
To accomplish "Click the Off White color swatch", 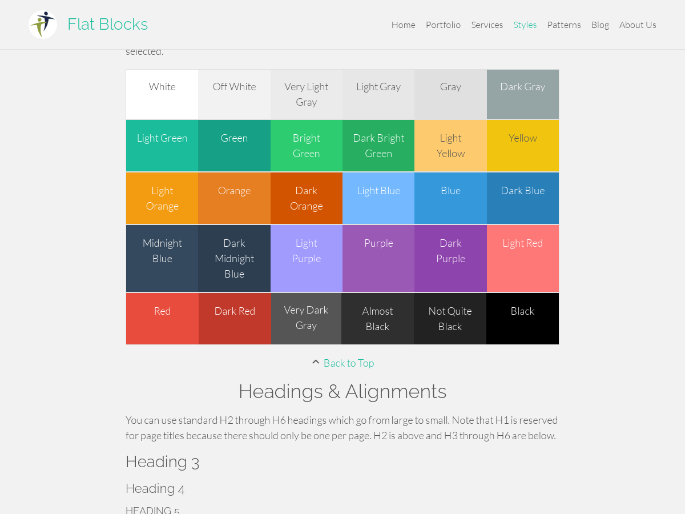I will coord(234,94).
